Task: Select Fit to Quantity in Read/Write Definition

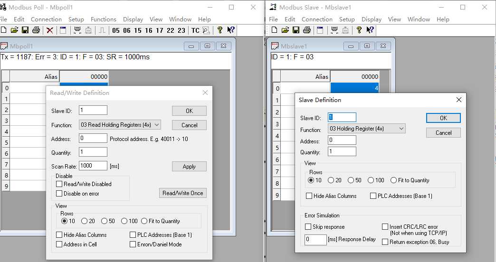Action: pos(144,221)
